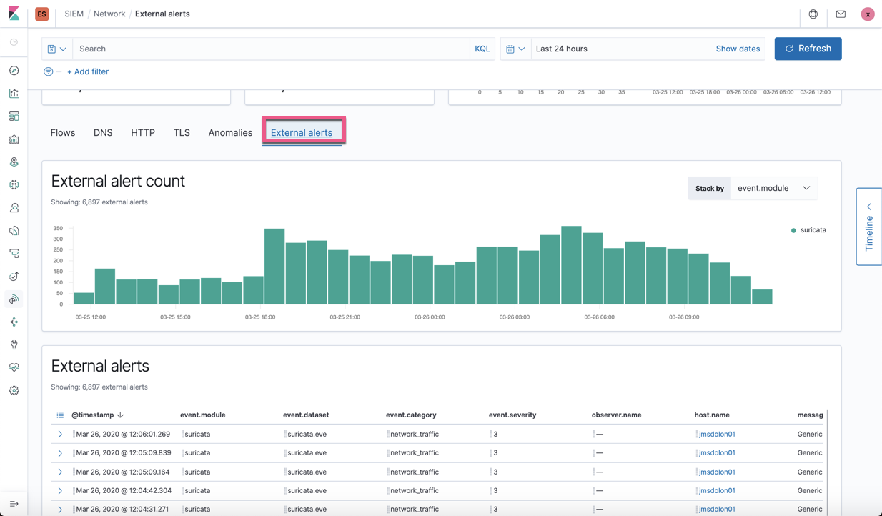Go to Discover in the sidebar
The width and height of the screenshot is (882, 516).
click(x=14, y=71)
